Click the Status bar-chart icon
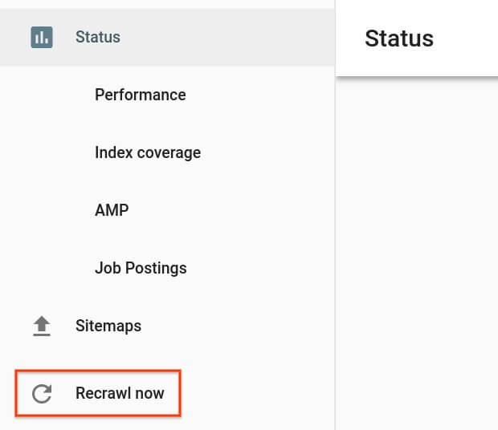498x430 pixels. [x=42, y=37]
